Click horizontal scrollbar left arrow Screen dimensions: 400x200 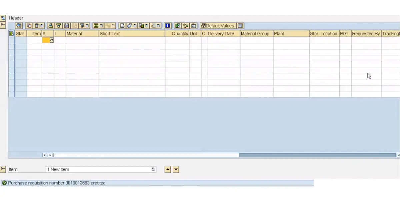click(x=45, y=155)
